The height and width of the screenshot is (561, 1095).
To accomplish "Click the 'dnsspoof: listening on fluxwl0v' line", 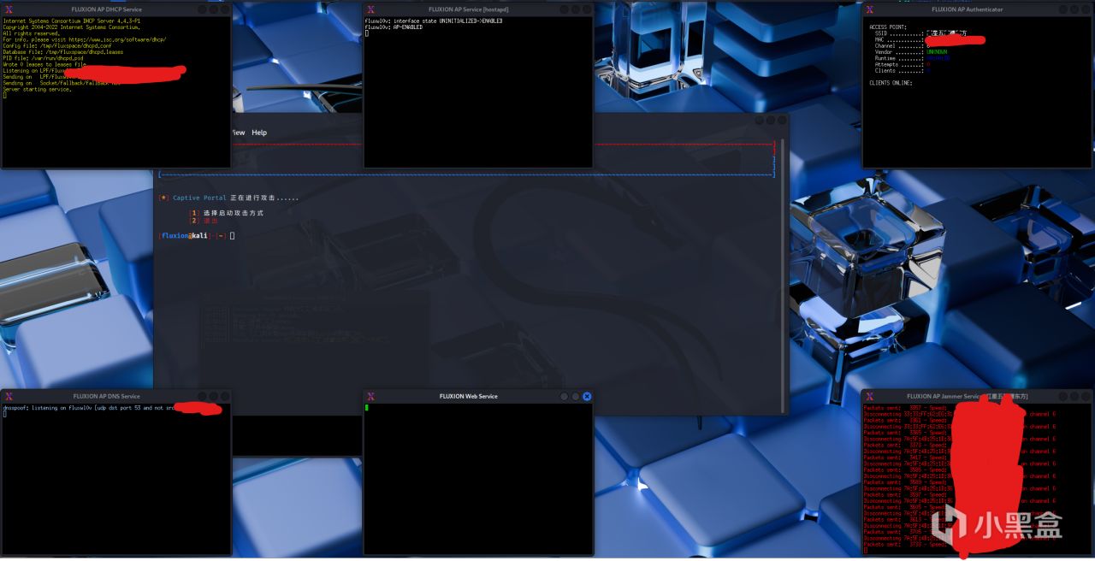I will point(90,408).
